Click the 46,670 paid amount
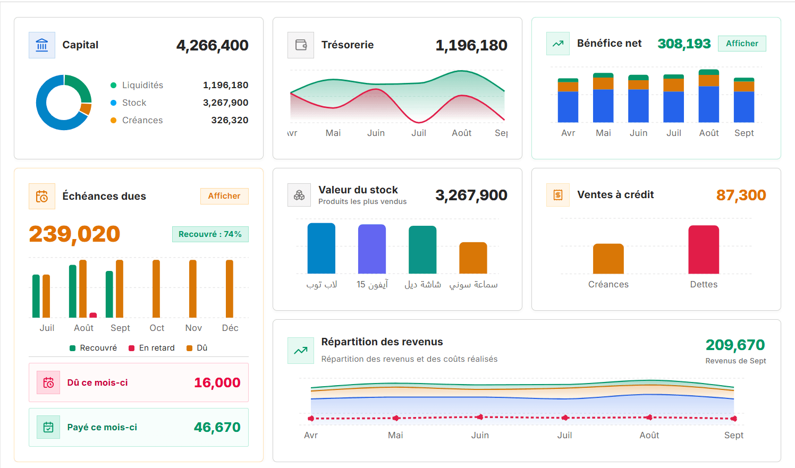Image resolution: width=795 pixels, height=468 pixels. tap(217, 427)
